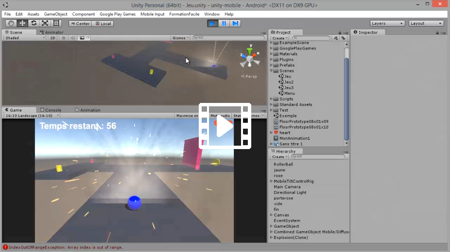Toggle scene lighting sun icon
450x252 pixels.
63,38
